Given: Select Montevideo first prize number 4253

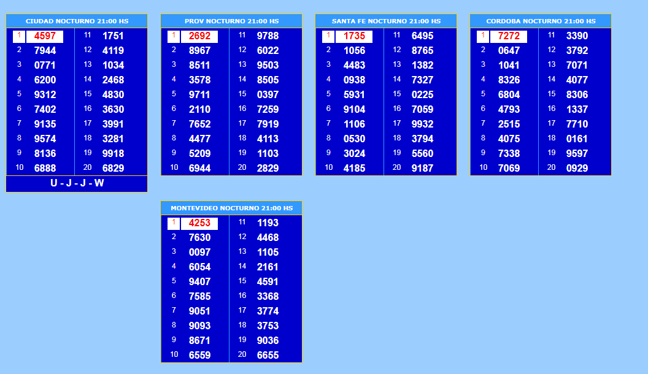Looking at the screenshot, I should tap(199, 223).
